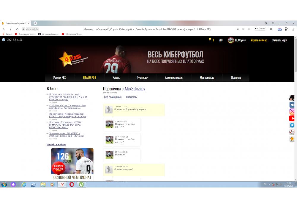Open Opera browser from taskbar

tap(72, 184)
